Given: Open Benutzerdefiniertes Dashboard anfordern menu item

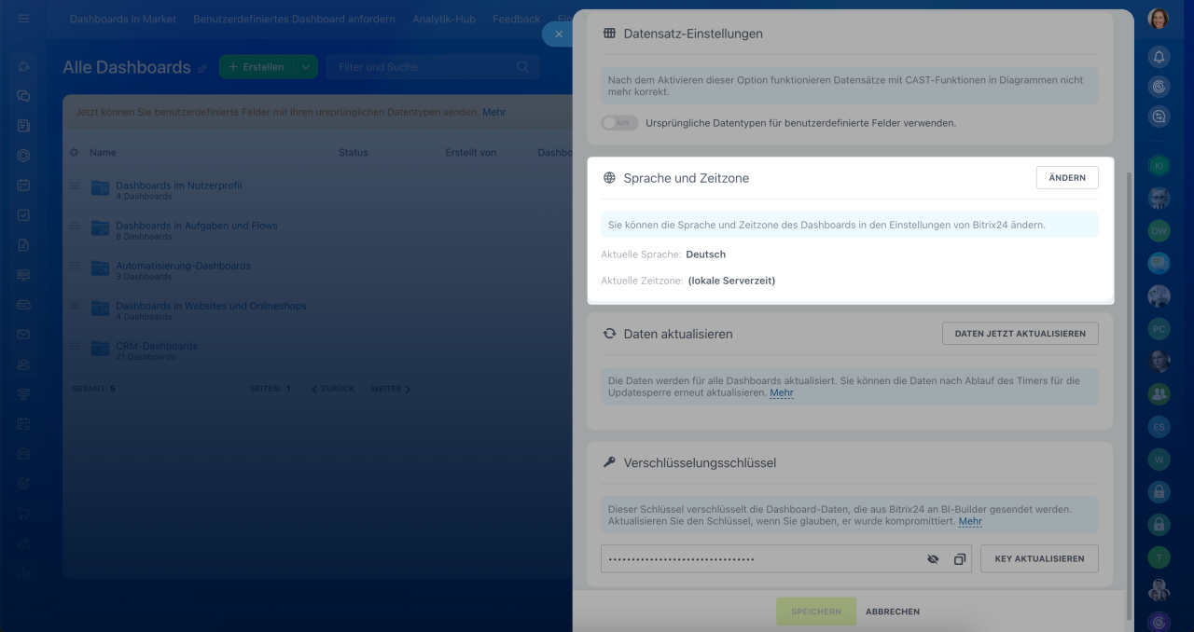Looking at the screenshot, I should point(294,19).
